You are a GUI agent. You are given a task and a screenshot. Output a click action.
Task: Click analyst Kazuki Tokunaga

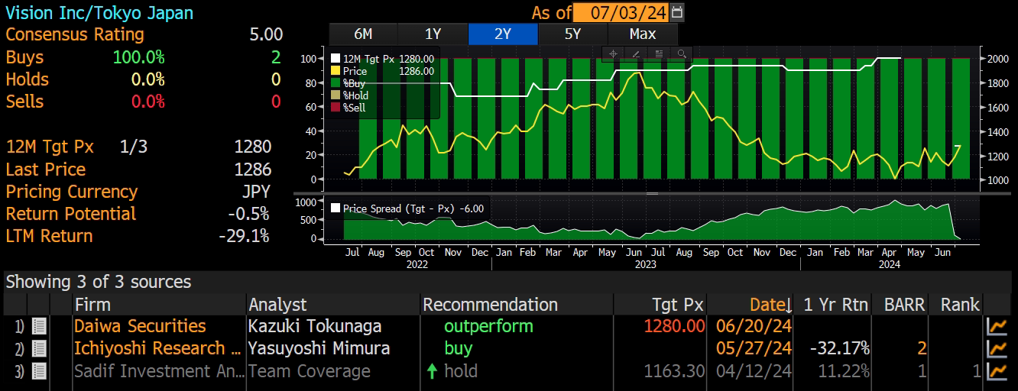point(315,326)
